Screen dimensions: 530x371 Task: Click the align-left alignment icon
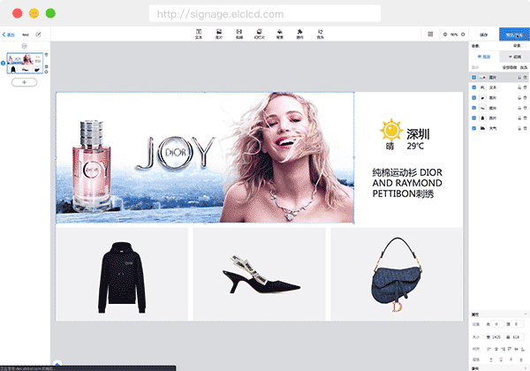pyautogui.click(x=488, y=349)
